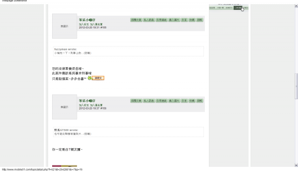298x171 pixels.
Task: Click 收藏 button on post #156
Action: tap(192, 101)
